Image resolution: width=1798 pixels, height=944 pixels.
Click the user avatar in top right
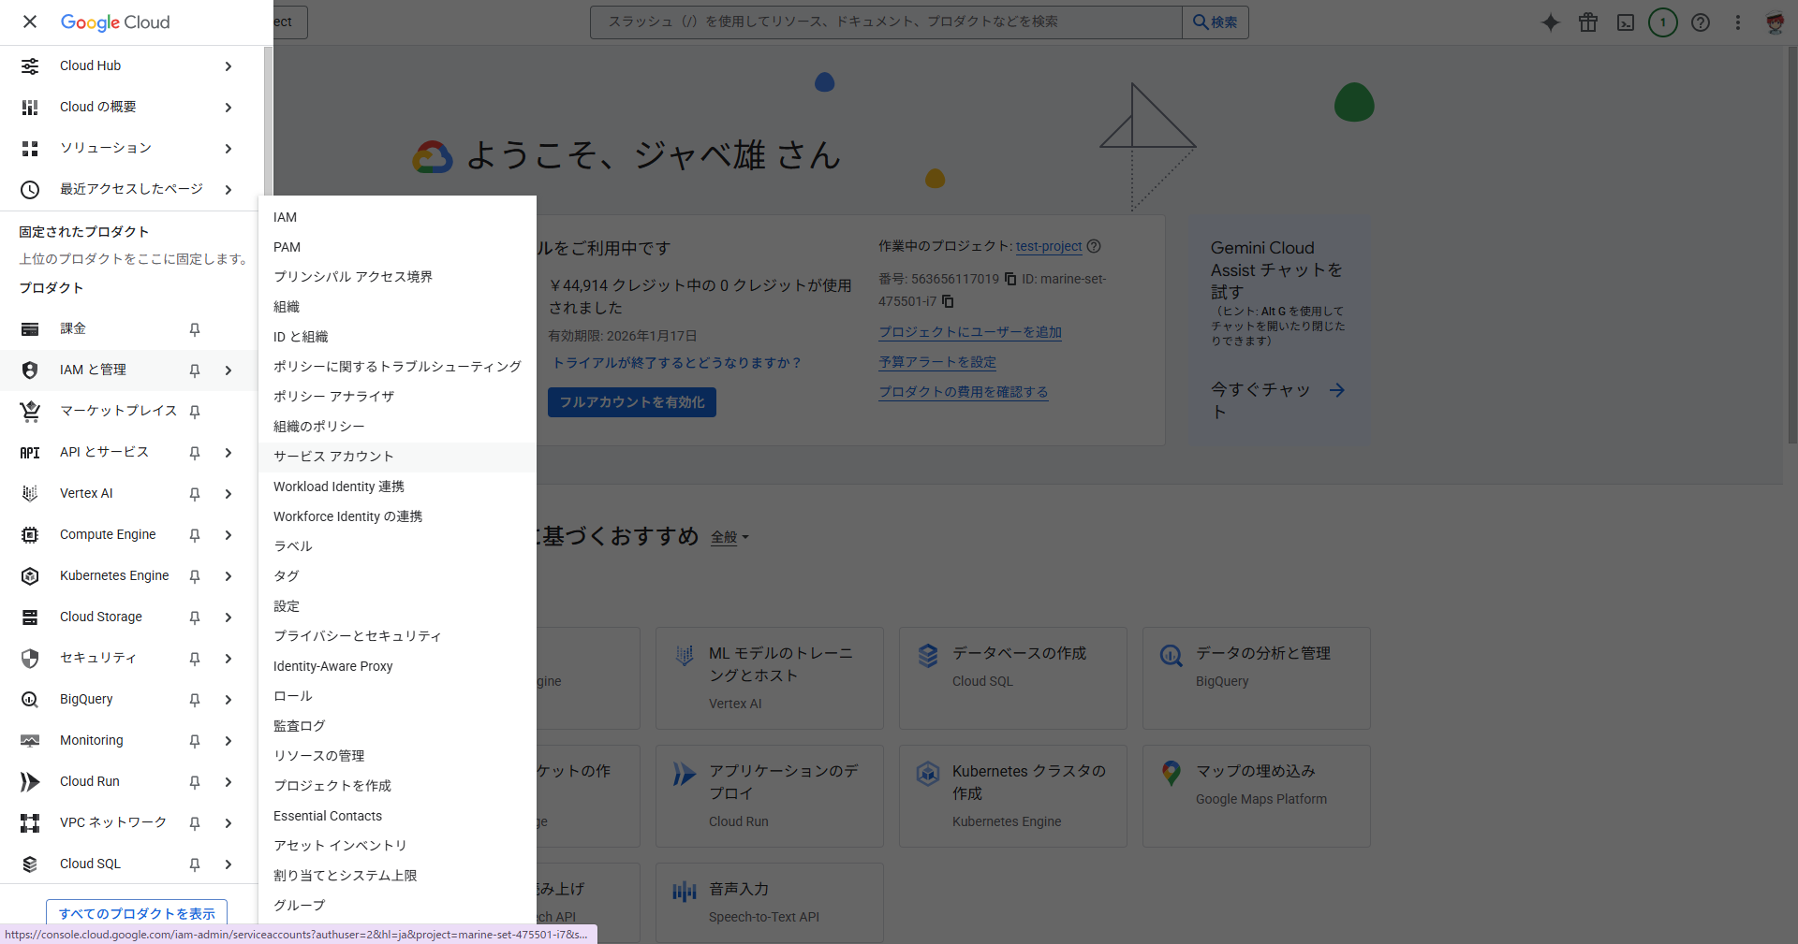1775,22
